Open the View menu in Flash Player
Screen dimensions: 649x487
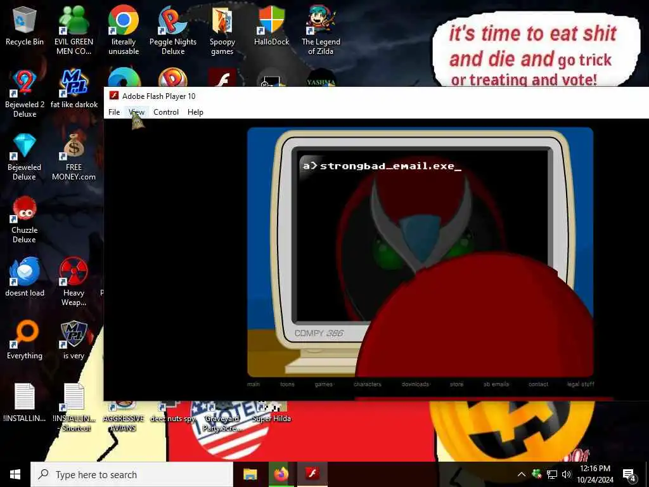point(137,112)
